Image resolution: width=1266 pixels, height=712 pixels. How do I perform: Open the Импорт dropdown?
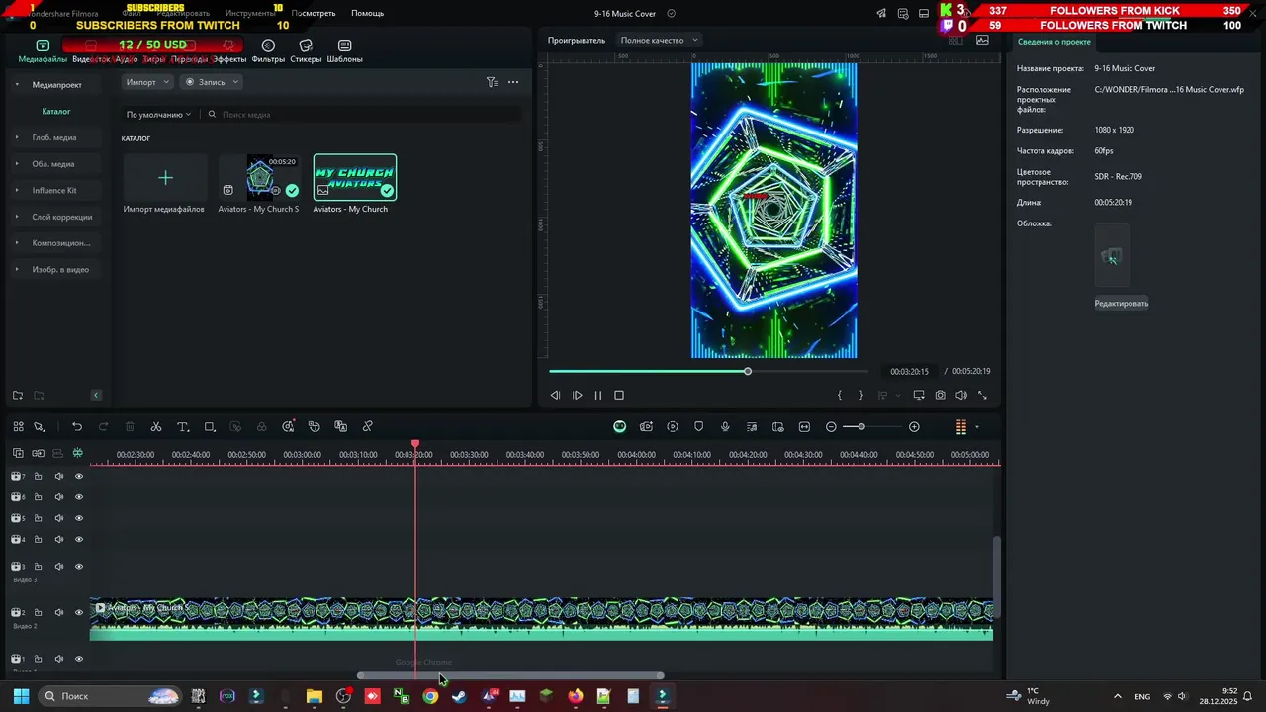click(x=148, y=82)
